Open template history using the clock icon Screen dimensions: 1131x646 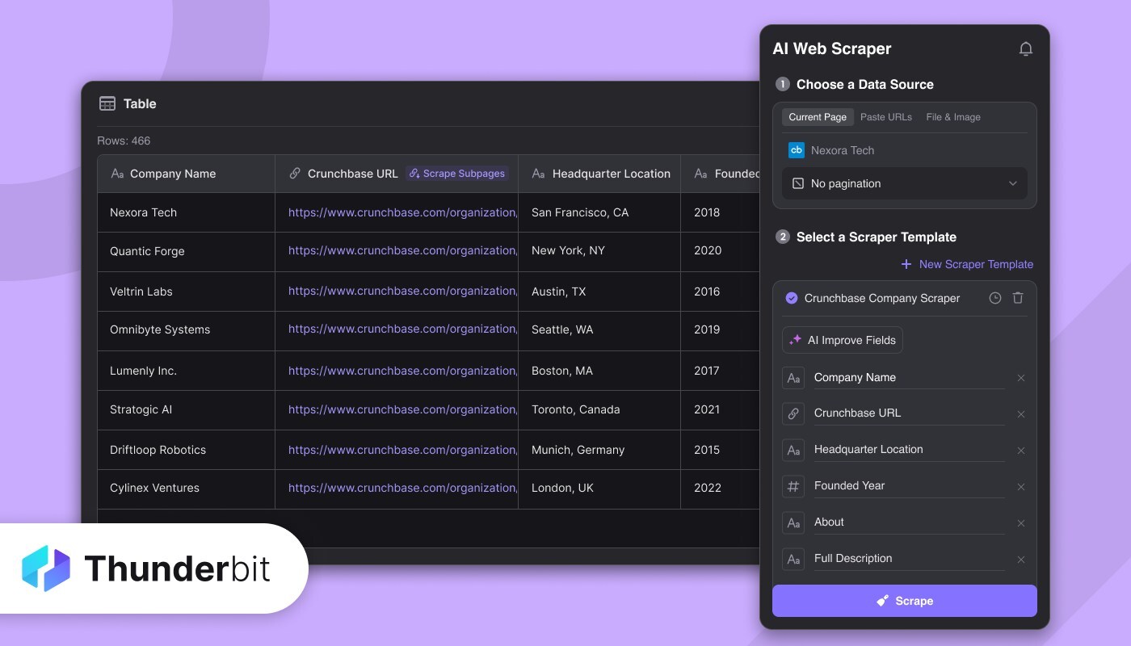(x=995, y=298)
